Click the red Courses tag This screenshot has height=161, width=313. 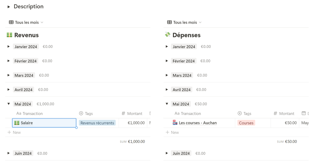(246, 123)
